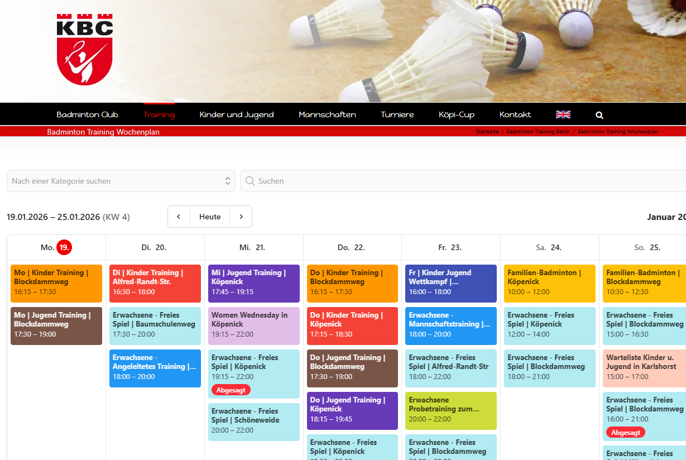The image size is (686, 460).
Task: Open Saturday Familien-Badminton Köpenick event
Action: [549, 283]
